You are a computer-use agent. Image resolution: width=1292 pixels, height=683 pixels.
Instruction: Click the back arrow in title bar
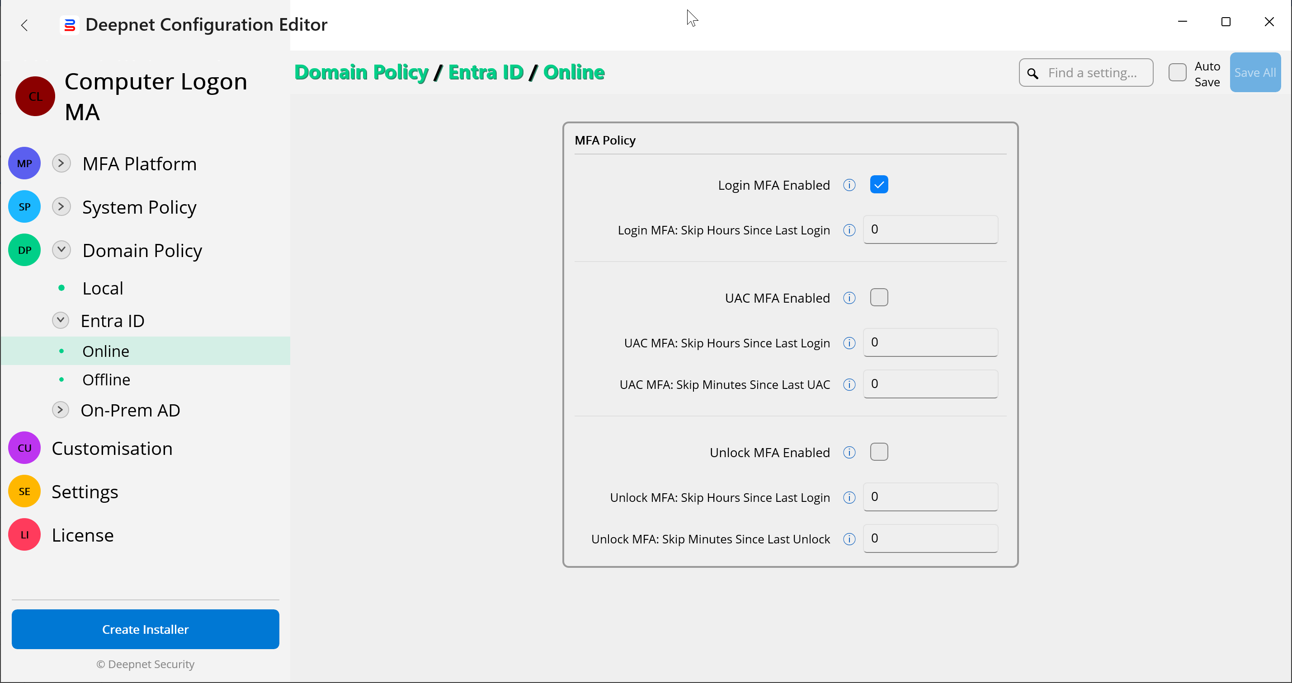pyautogui.click(x=24, y=24)
